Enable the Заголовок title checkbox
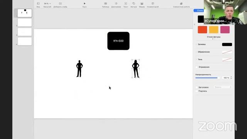Image resolution: width=247 pixels, height=139 pixels. tap(196, 87)
